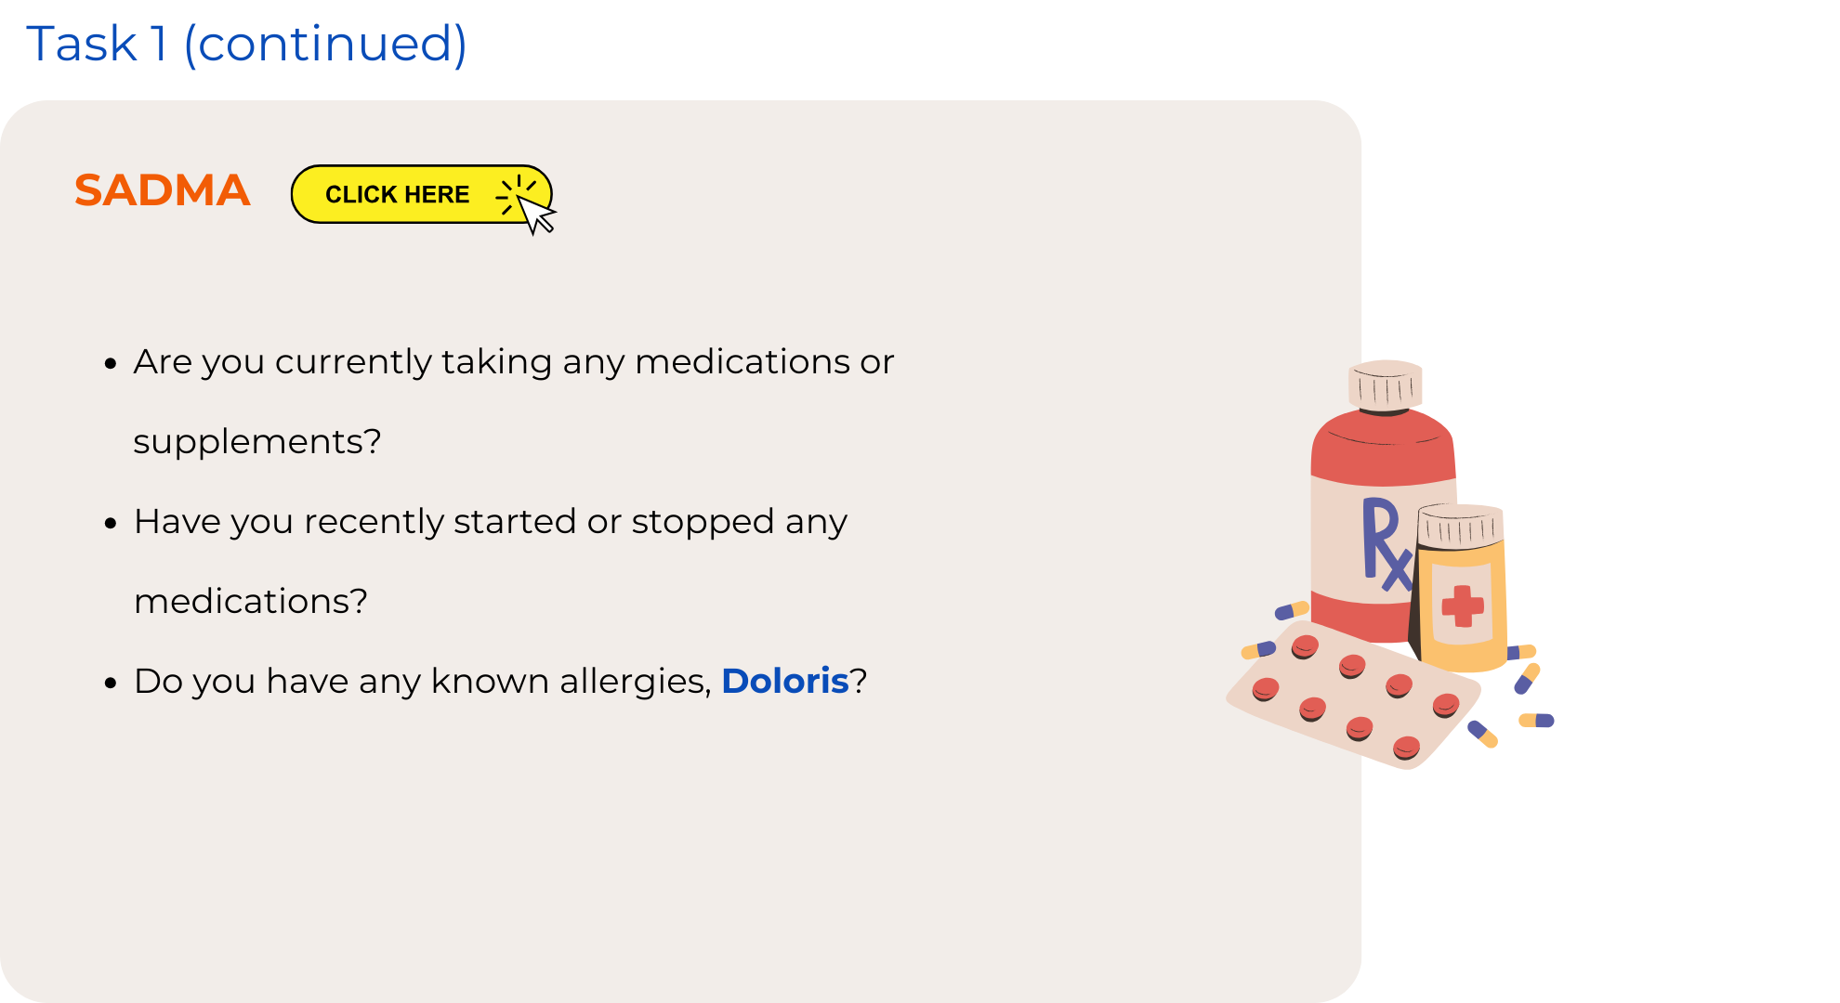Click the word medications? on the fourth line
1840x1003 pixels.
point(251,601)
